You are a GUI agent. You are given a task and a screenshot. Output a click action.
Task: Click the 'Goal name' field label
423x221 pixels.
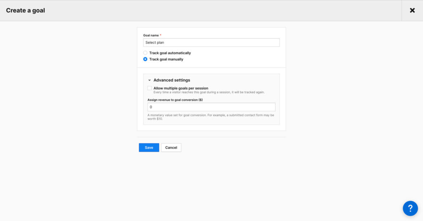pos(151,36)
